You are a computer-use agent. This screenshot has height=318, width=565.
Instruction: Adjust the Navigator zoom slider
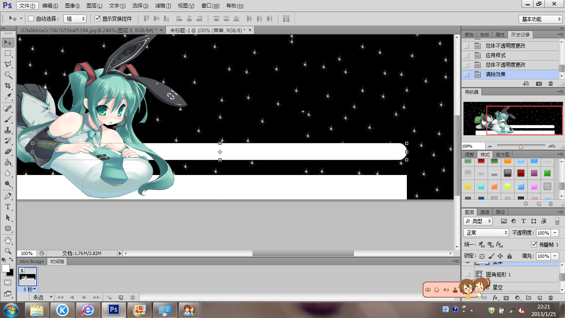click(521, 146)
